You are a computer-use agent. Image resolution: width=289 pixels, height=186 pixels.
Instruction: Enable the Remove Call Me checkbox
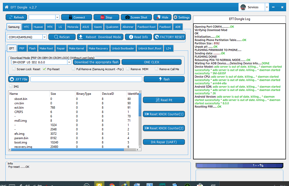pos(156,69)
